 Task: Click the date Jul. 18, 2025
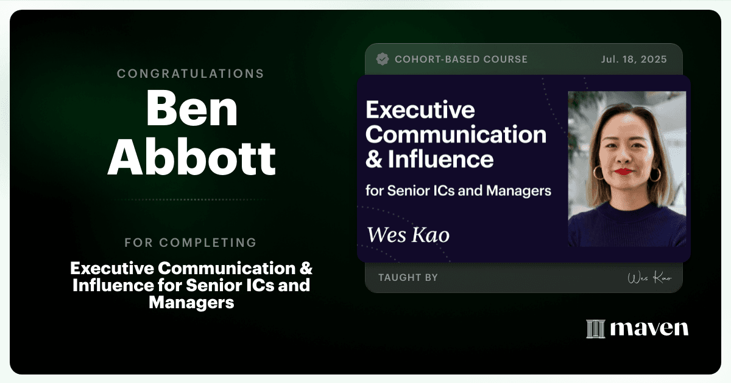coord(634,60)
